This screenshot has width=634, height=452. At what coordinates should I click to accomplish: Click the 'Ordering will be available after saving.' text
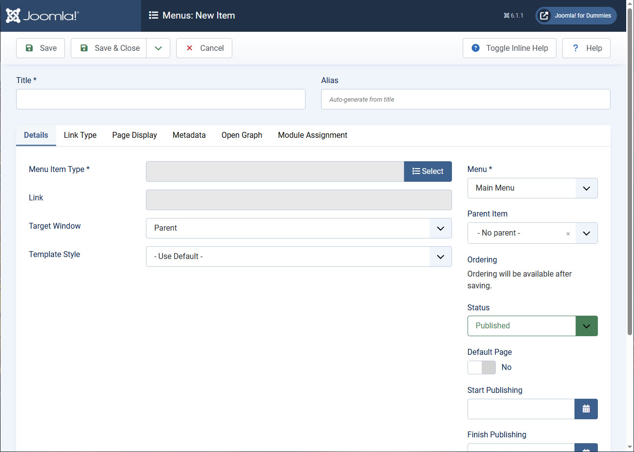point(519,280)
